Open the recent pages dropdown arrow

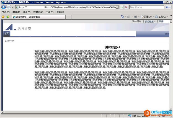click(12, 7)
